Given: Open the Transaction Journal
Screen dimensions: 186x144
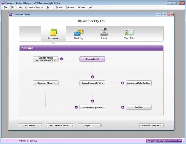Looking at the screenshot, I should point(92,107).
